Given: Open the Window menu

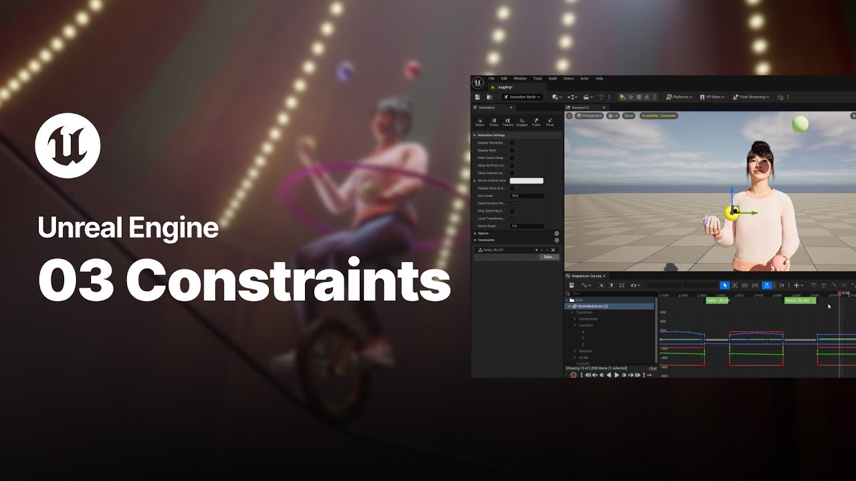Looking at the screenshot, I should coord(520,78).
